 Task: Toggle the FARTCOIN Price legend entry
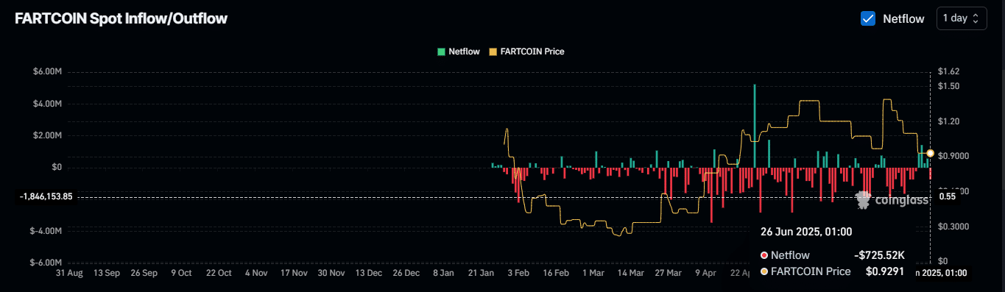tap(526, 51)
